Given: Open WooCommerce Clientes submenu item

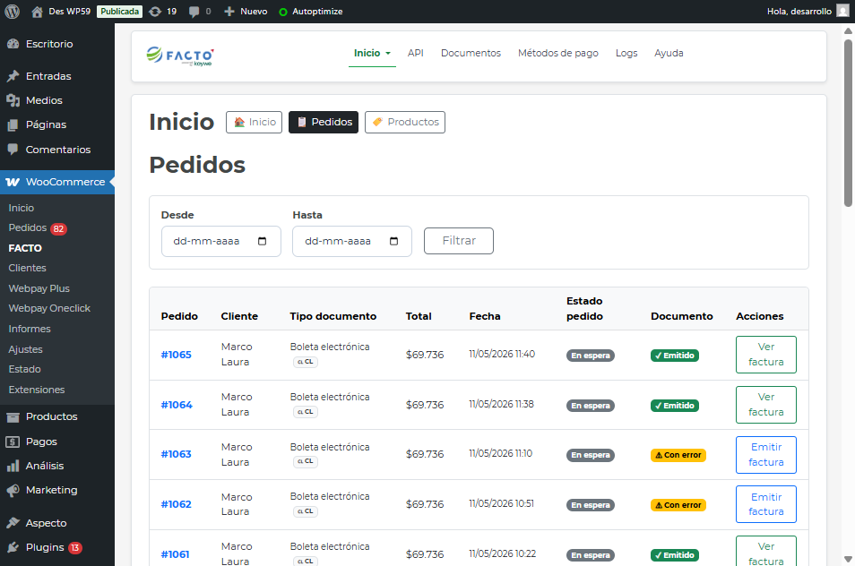Looking at the screenshot, I should coord(27,268).
